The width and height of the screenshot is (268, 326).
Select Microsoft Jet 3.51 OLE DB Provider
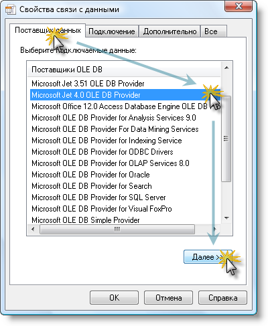tap(88, 84)
